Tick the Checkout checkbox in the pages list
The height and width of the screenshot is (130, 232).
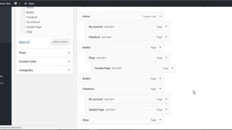tap(23, 17)
